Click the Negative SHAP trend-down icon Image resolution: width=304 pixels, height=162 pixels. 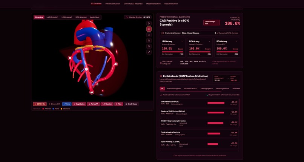[x=207, y=95]
